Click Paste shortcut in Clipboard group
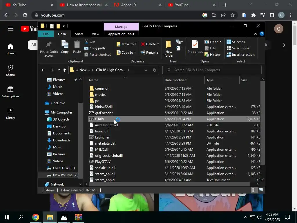This screenshot has width=297, height=223. point(97,55)
